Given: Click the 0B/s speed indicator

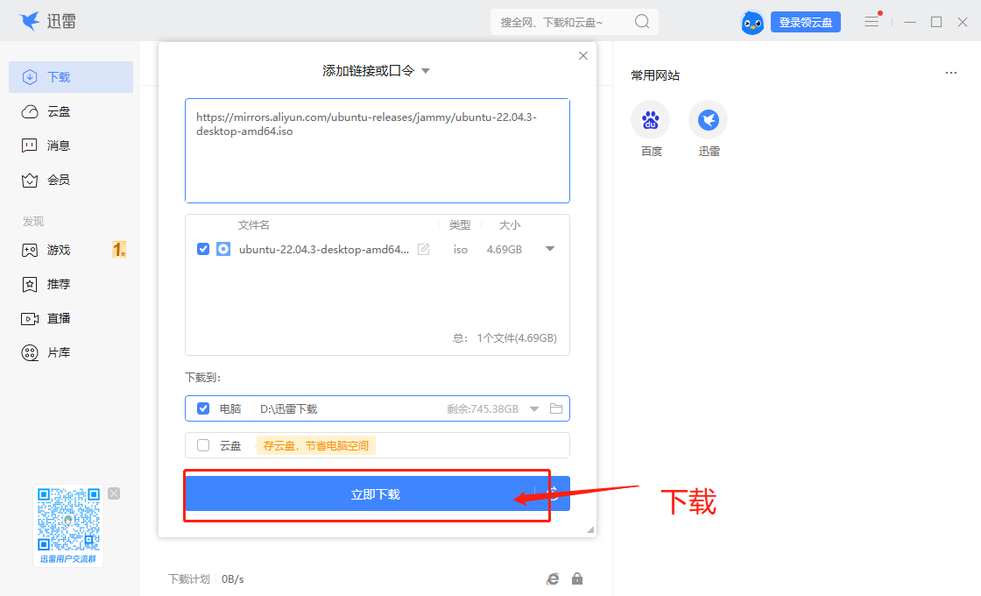Looking at the screenshot, I should pos(233,579).
